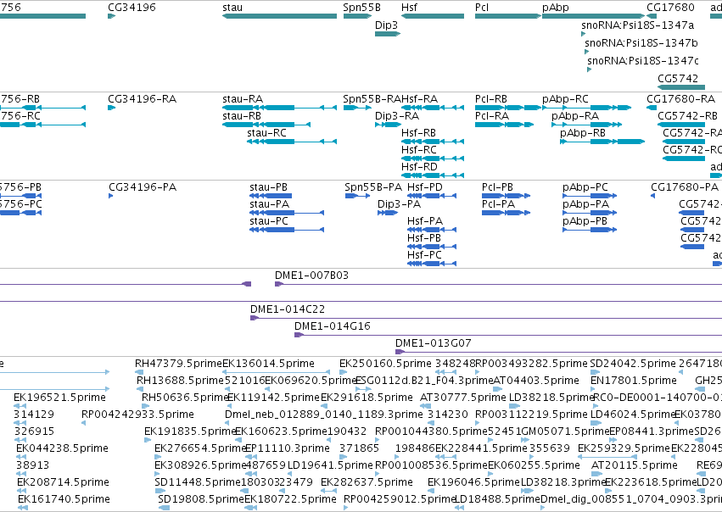Click snoRNA:Psi18S-1347a label

[637, 25]
